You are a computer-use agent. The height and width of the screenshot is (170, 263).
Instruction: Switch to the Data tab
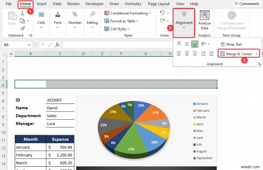click(x=57, y=4)
